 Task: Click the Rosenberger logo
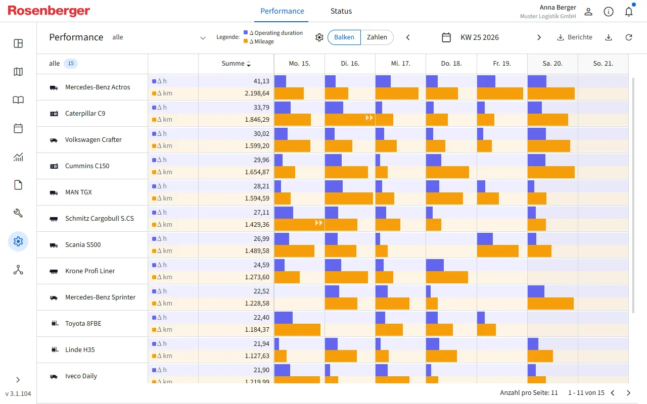click(x=49, y=11)
